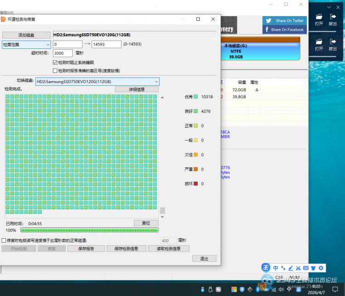
Task: Click the 保存报告 button
Action: [x=86, y=249]
